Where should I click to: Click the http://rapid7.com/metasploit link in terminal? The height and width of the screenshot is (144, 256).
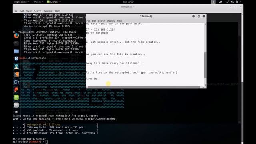pos(96,119)
